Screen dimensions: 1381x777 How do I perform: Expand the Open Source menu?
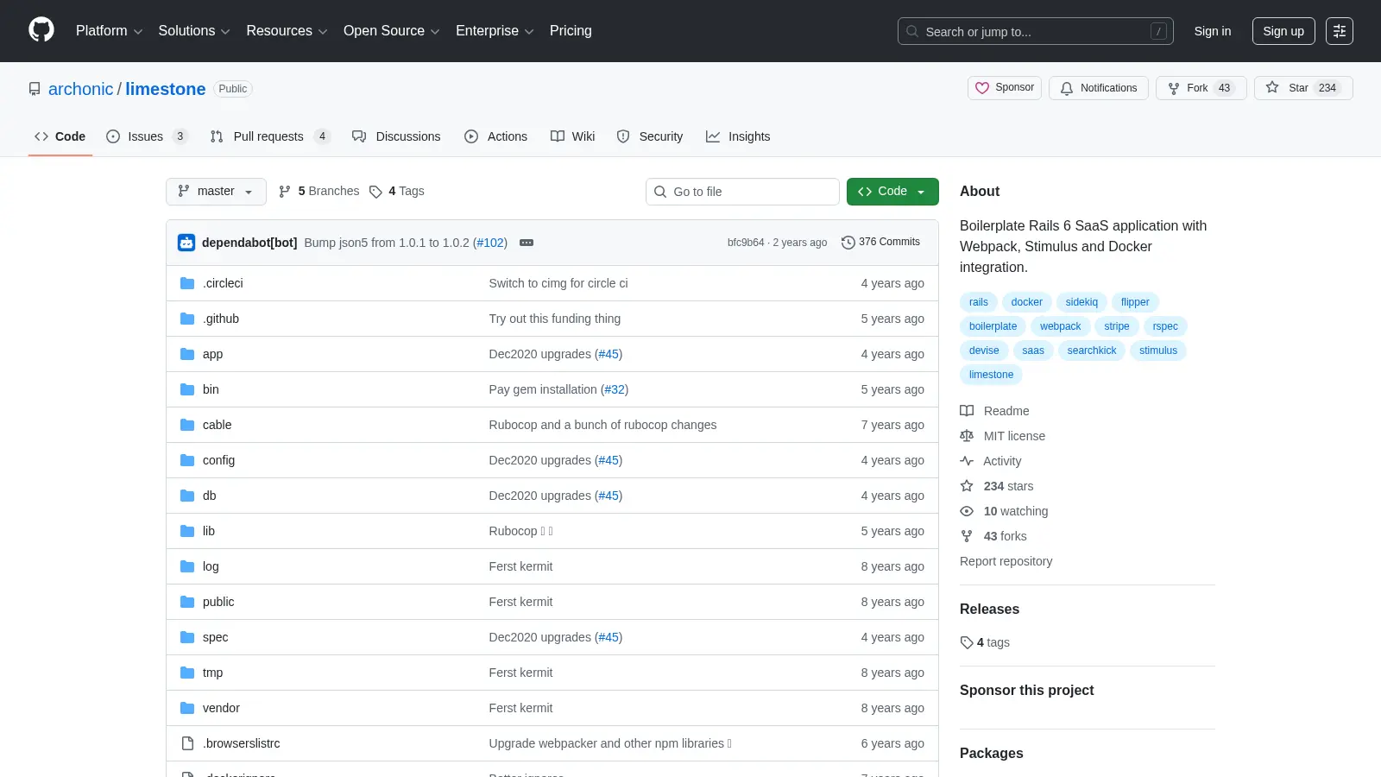[x=391, y=31]
